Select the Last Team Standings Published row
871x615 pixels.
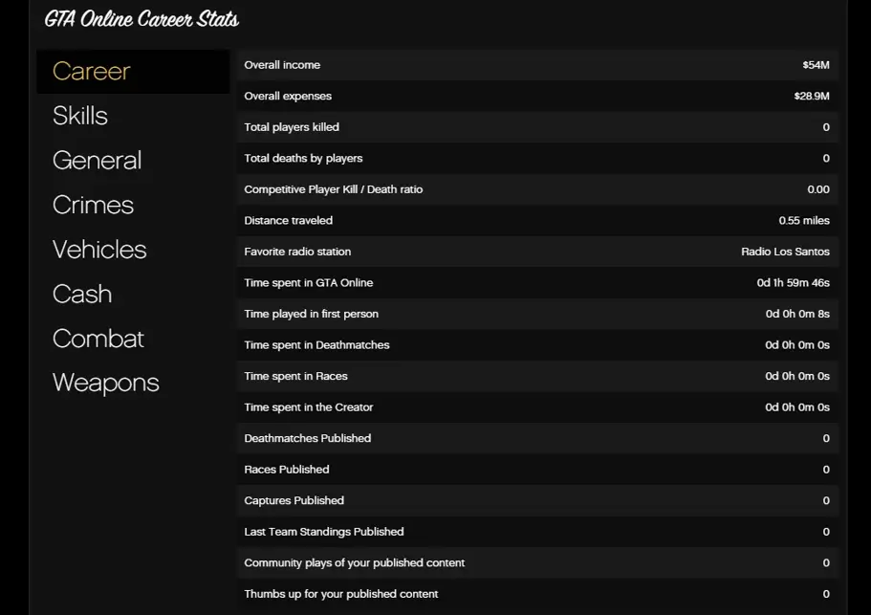[536, 532]
